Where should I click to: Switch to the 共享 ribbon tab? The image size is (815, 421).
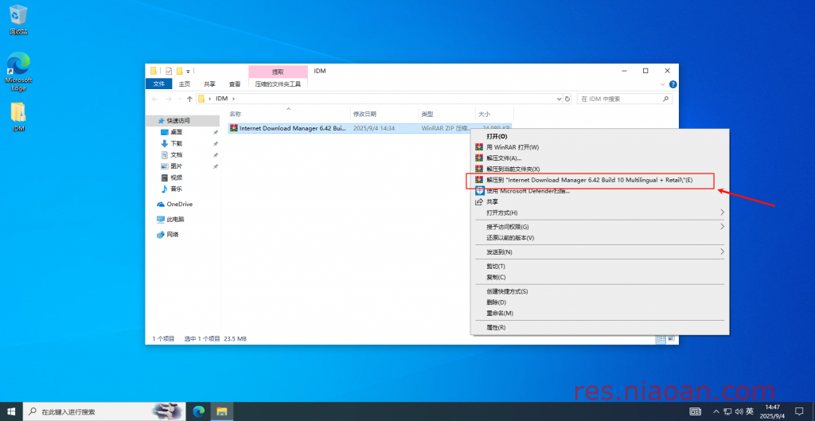pyautogui.click(x=209, y=84)
